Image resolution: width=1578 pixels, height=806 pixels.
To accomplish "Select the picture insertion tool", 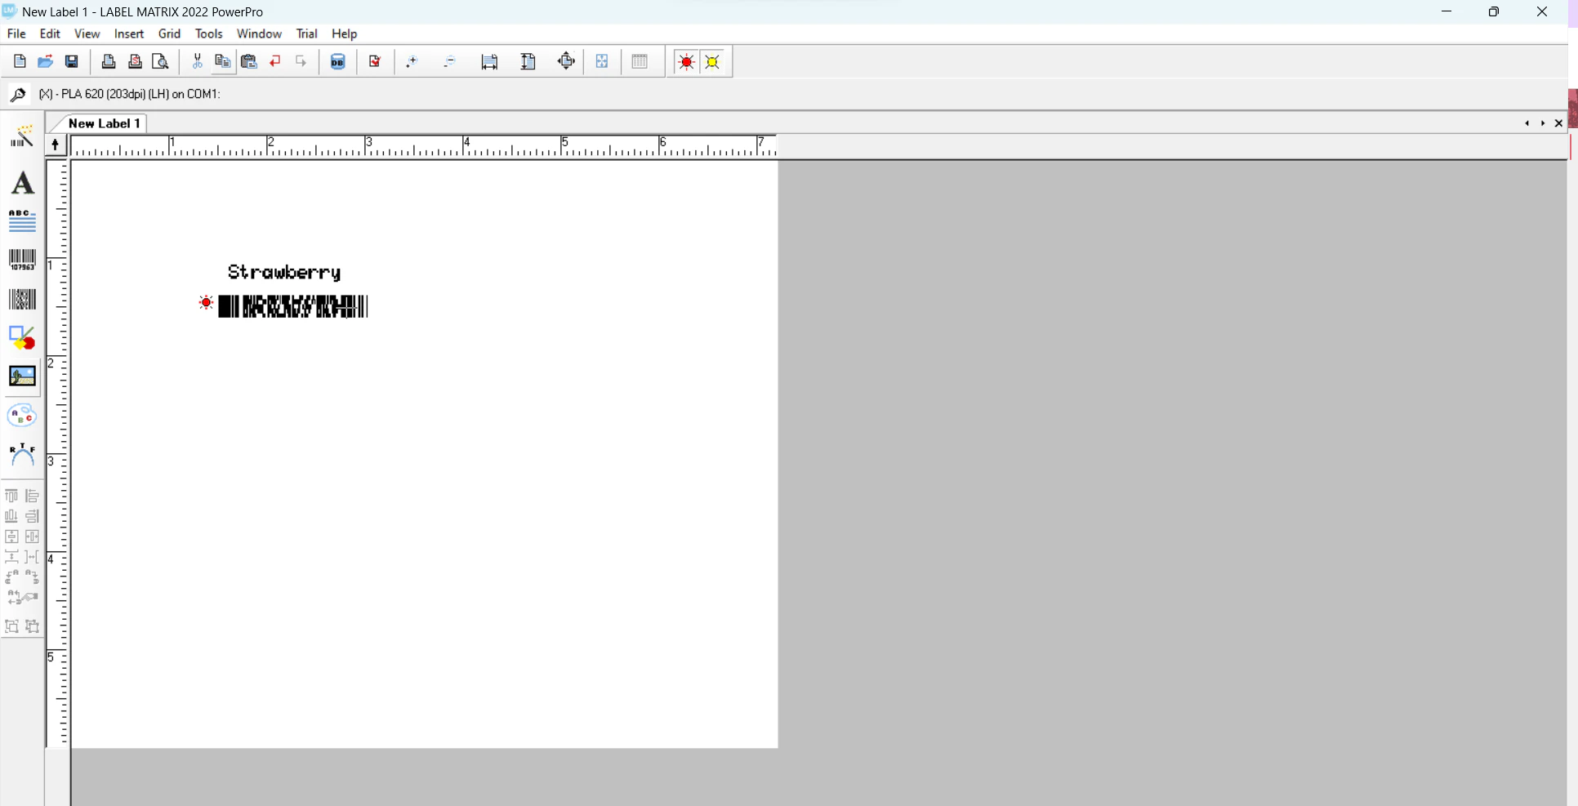I will (x=22, y=376).
